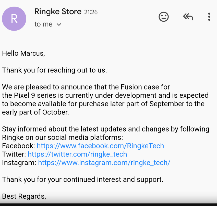Open the three-dot more options menu
This screenshot has width=217, height=206.
click(x=209, y=17)
